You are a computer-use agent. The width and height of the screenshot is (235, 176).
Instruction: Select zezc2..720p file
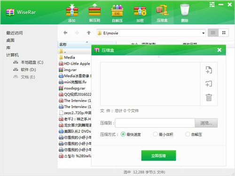[x=75, y=113]
